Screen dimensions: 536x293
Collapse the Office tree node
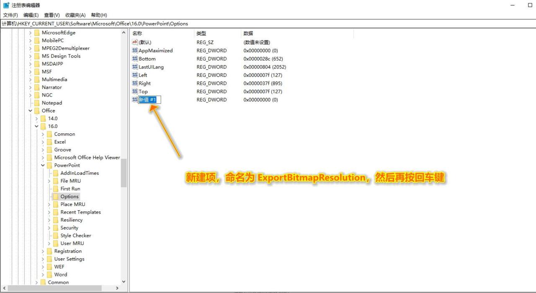tap(30, 110)
